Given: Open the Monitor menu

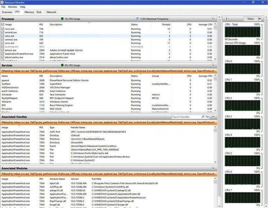Looking at the screenshot, I should (x=12, y=7).
